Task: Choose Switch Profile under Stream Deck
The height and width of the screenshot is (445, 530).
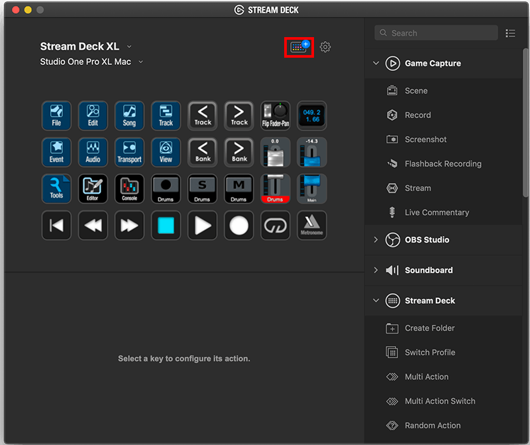Action: coord(430,352)
